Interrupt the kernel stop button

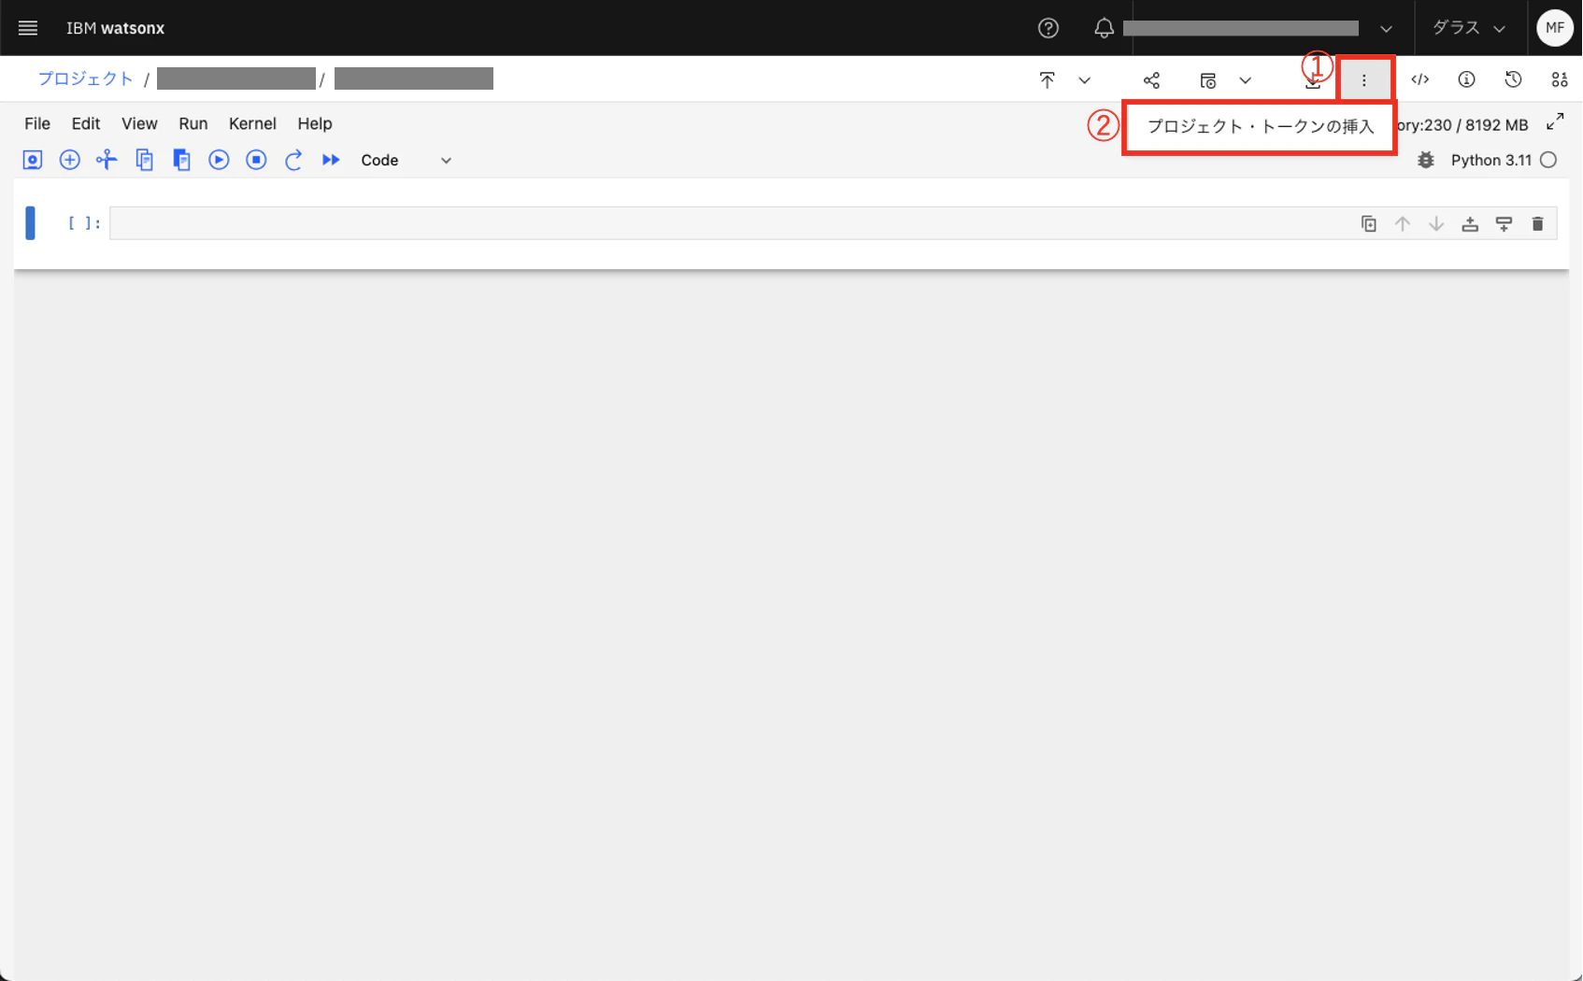[x=256, y=160]
